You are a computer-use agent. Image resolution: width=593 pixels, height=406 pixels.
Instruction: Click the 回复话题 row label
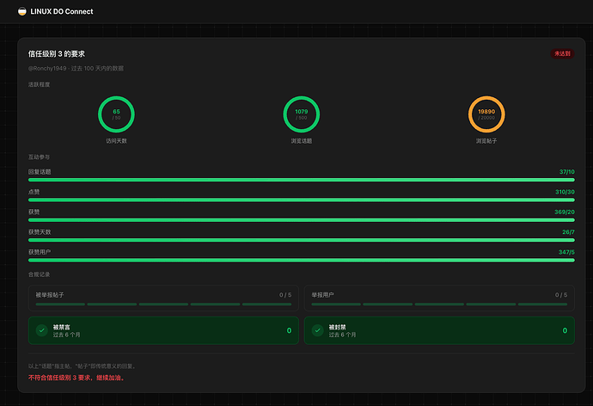coord(40,172)
